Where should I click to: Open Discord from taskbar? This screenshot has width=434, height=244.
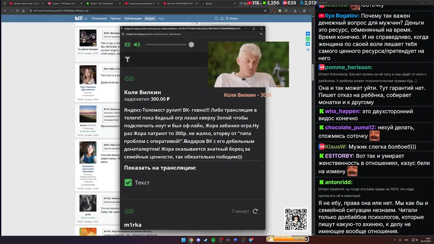(x=198, y=240)
